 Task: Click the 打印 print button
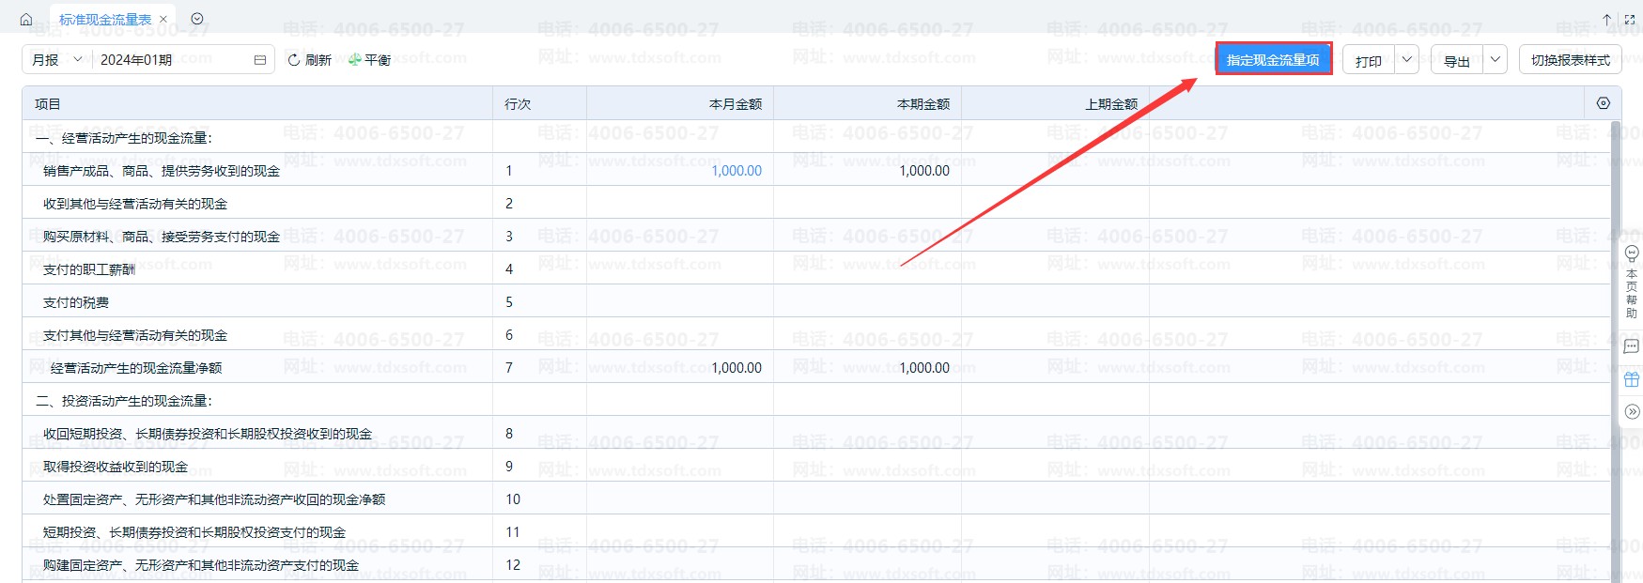point(1369,61)
